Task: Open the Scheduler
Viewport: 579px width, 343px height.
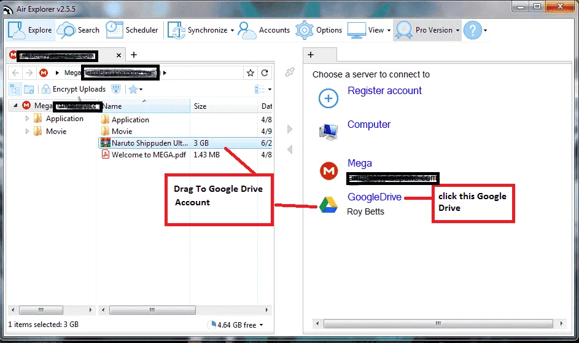Action: pos(132,30)
